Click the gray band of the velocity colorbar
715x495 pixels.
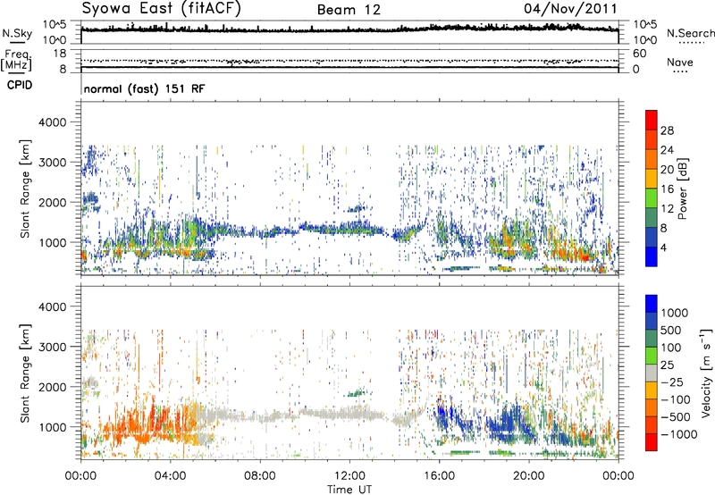[x=652, y=373]
